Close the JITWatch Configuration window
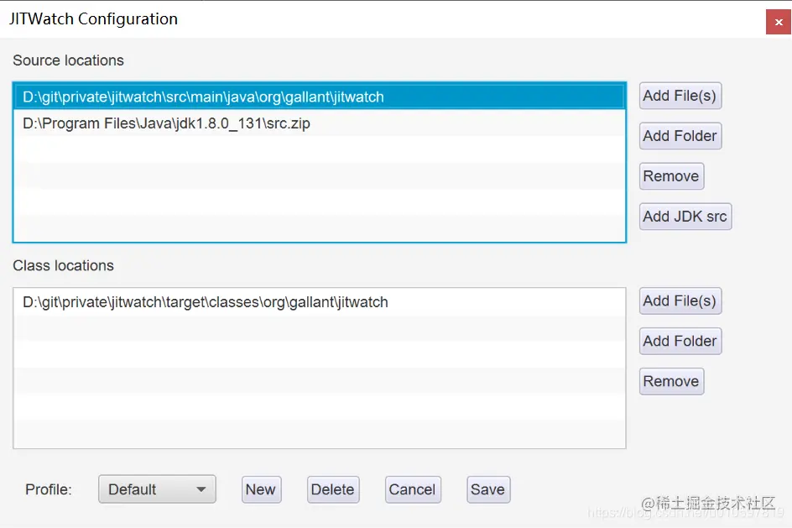Screen dimensions: 792x528 [x=779, y=22]
